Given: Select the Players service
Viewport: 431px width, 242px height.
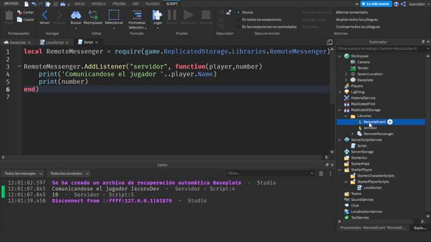Looking at the screenshot, I should click(x=356, y=86).
